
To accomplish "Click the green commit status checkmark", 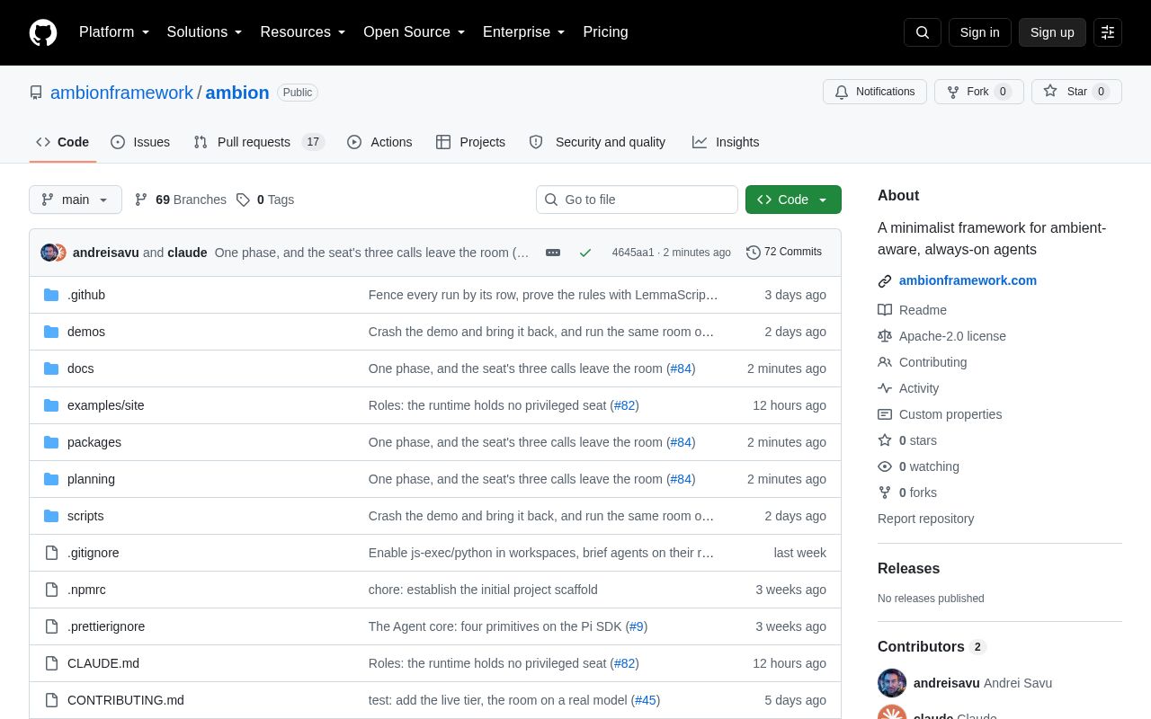I will [585, 253].
